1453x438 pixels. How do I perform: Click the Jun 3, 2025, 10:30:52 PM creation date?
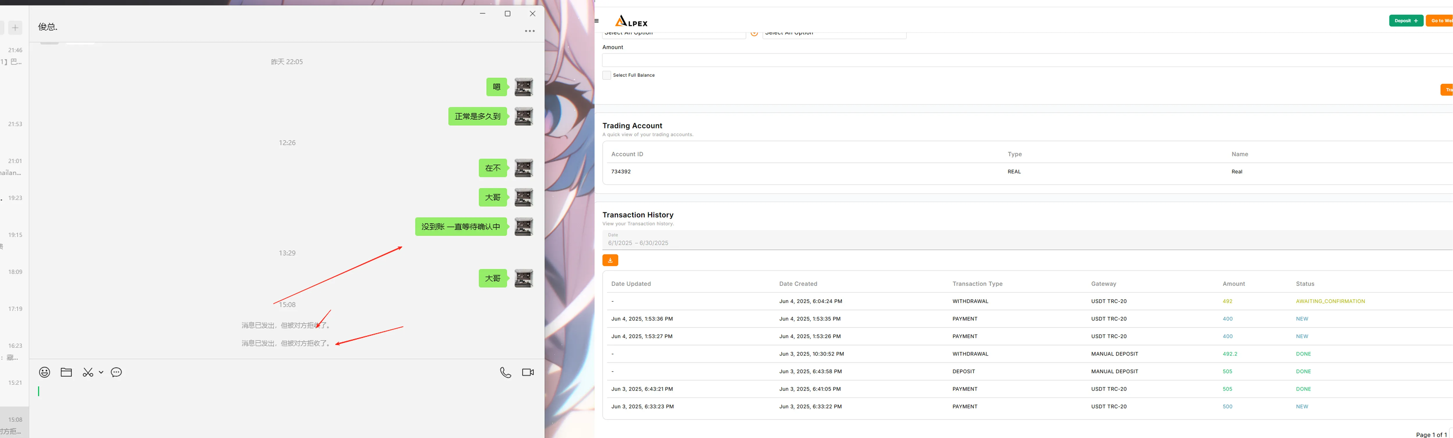(812, 354)
